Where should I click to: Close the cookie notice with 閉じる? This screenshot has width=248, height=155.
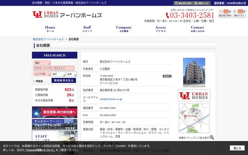[237, 148]
